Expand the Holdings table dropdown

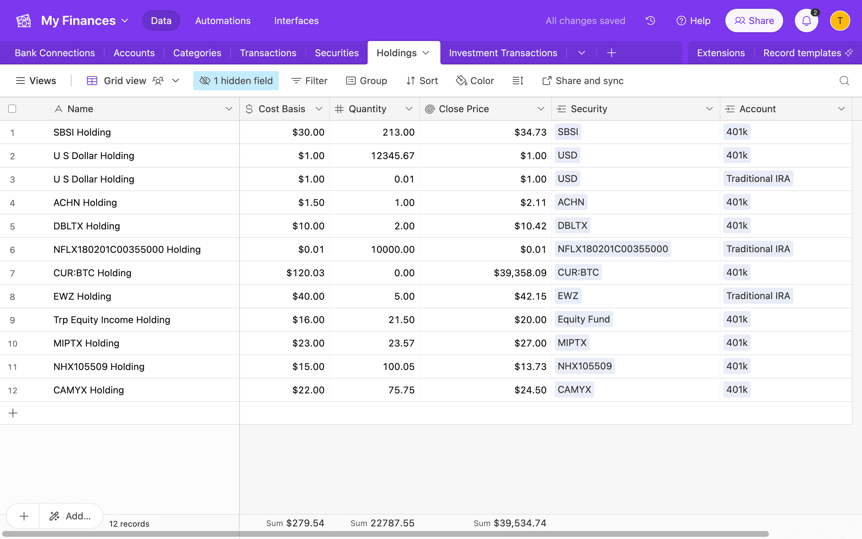[426, 53]
